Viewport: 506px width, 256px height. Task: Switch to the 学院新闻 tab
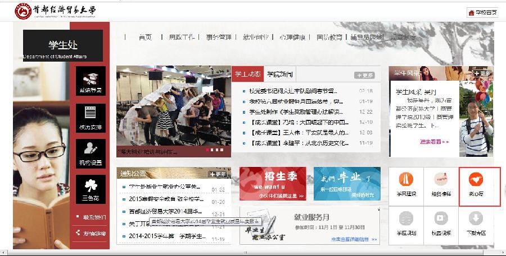coord(279,75)
